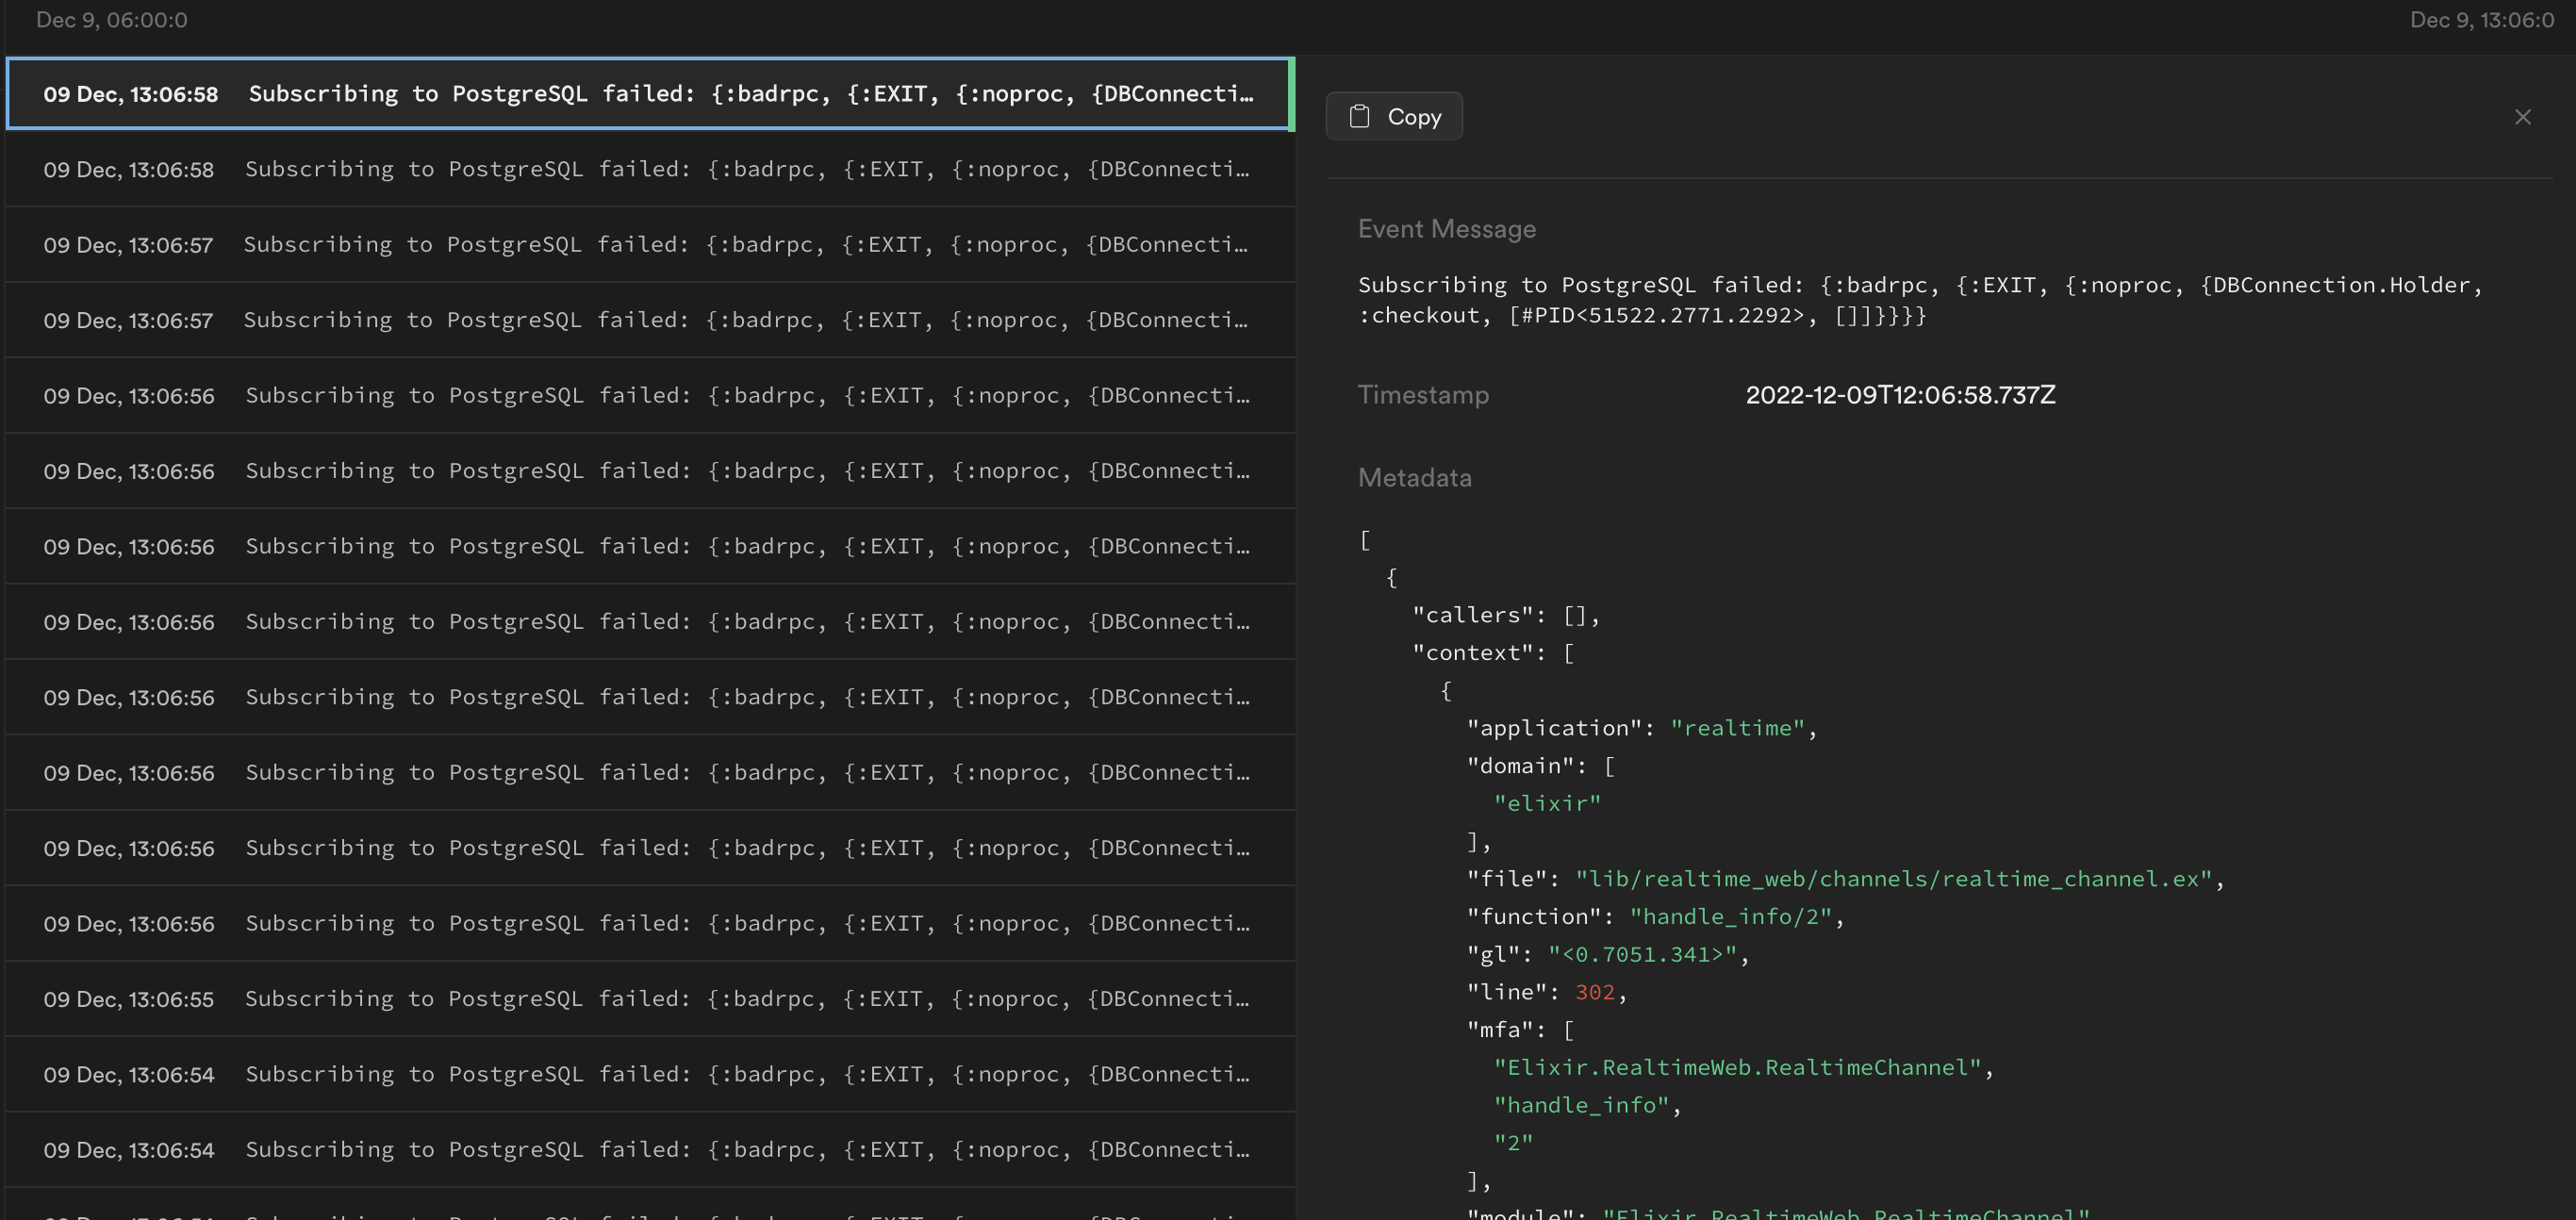Select "Elixir.RealtimeWeb.RealtimeChannel" in the mfa list

tap(1738, 1068)
